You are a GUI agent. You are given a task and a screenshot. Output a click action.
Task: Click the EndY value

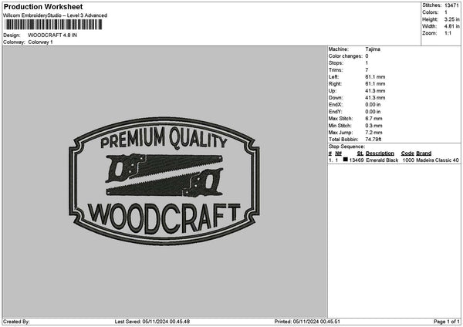(373, 112)
